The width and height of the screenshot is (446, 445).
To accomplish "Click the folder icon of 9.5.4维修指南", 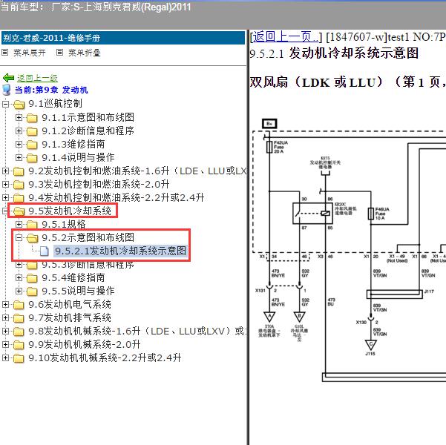I will [x=32, y=278].
